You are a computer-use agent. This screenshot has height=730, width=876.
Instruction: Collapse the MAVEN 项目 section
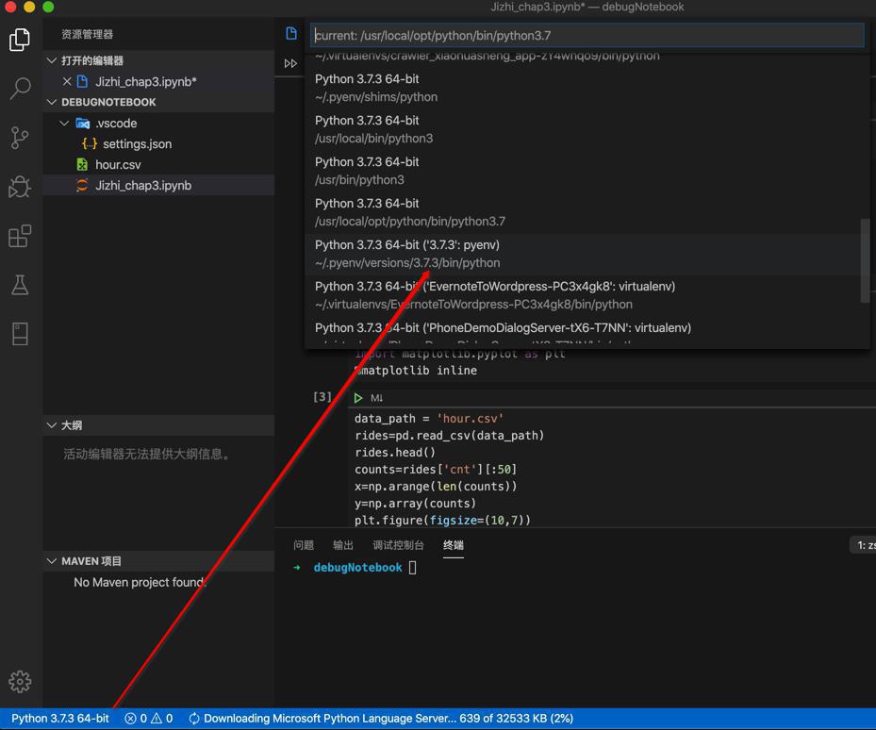[x=52, y=560]
